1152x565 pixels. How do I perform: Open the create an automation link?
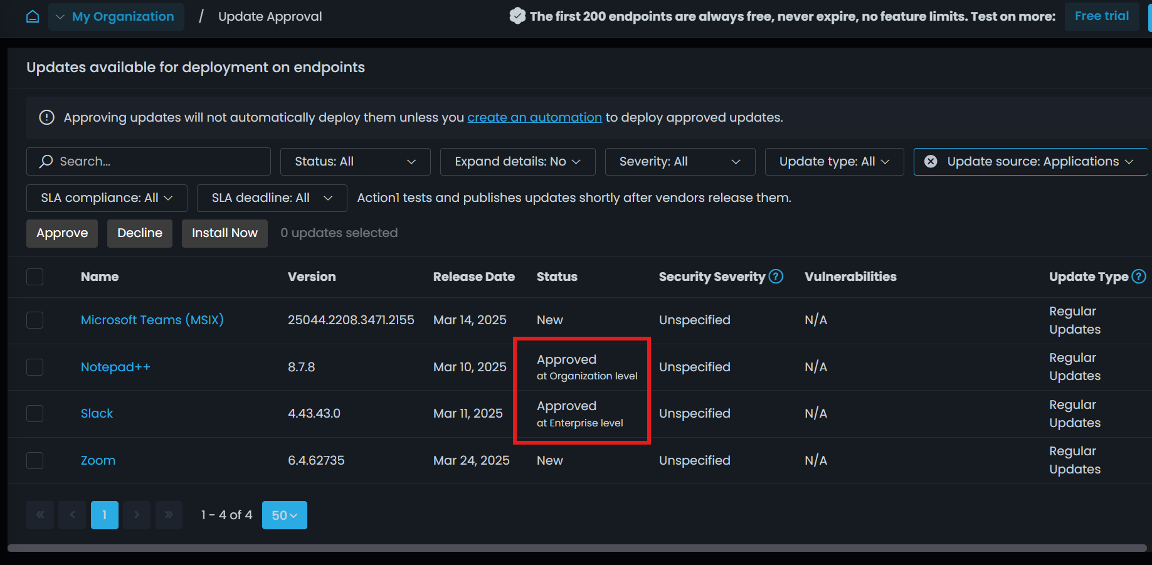[534, 117]
